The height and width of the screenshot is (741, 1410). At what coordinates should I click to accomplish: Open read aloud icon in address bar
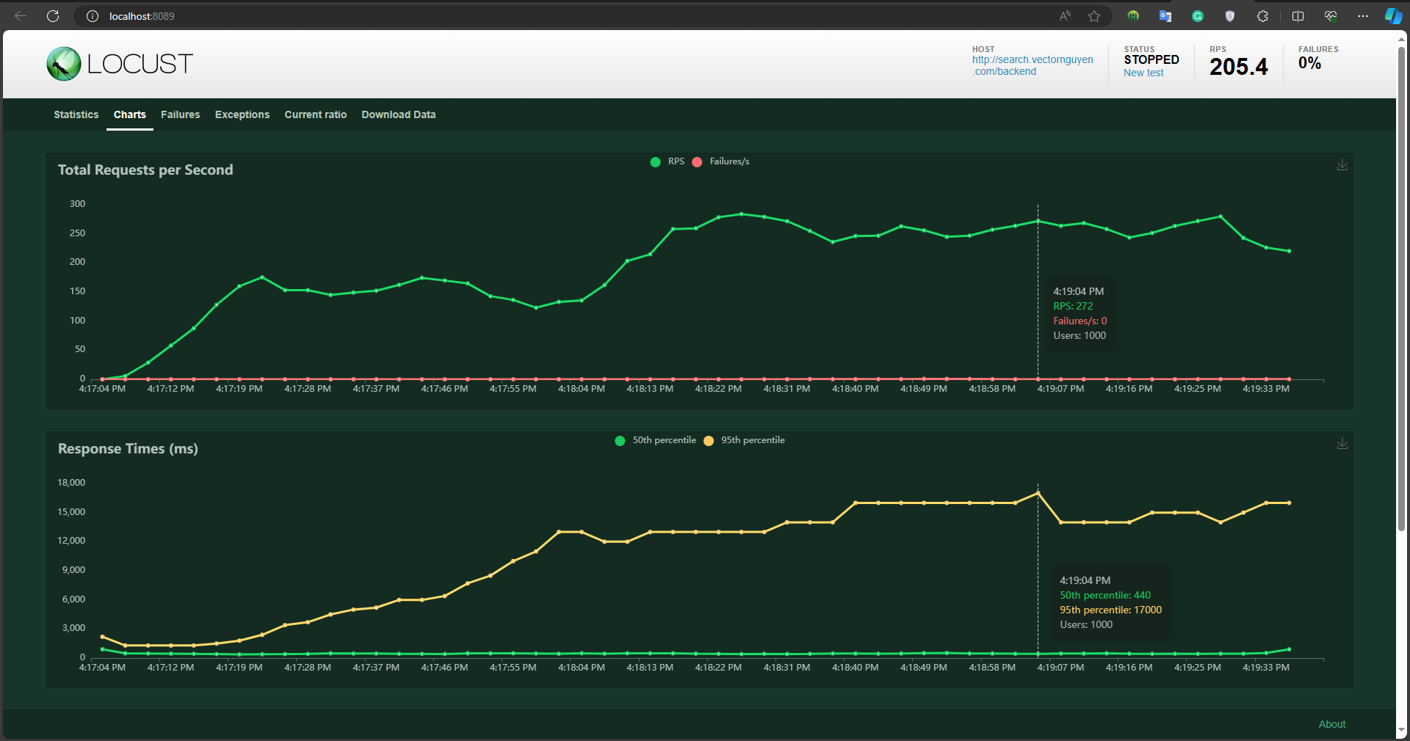(1065, 16)
